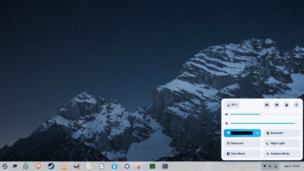The image size is (304, 171).
Task: Expand Wi-Fi networks with the arrow
Action: coord(257,133)
